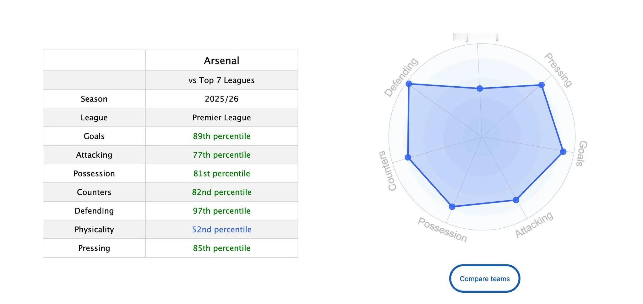Select the 97th percentile Defending value

coord(221,211)
